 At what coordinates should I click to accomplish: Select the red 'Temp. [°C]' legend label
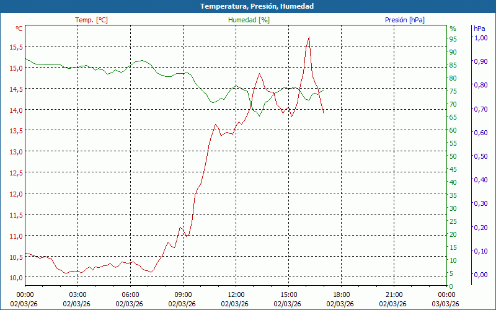(x=91, y=20)
